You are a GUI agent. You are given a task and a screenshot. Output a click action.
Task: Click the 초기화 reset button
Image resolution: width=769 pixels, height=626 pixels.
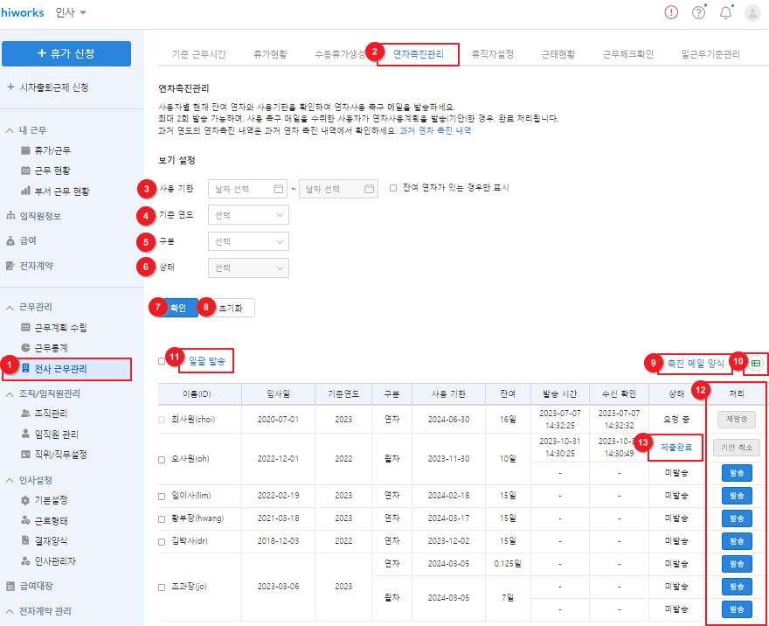pos(230,308)
